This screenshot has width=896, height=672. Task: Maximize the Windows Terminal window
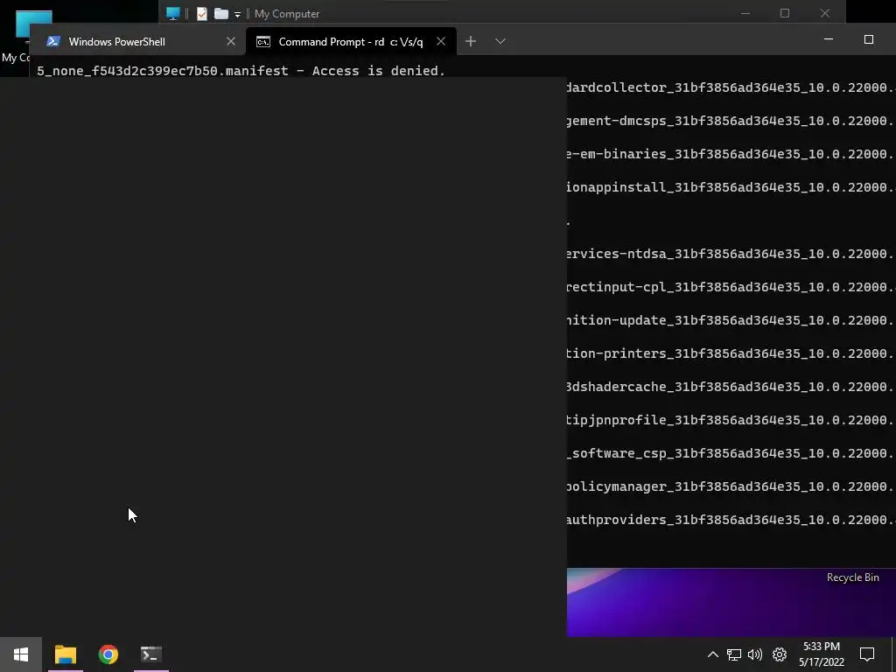tap(869, 39)
